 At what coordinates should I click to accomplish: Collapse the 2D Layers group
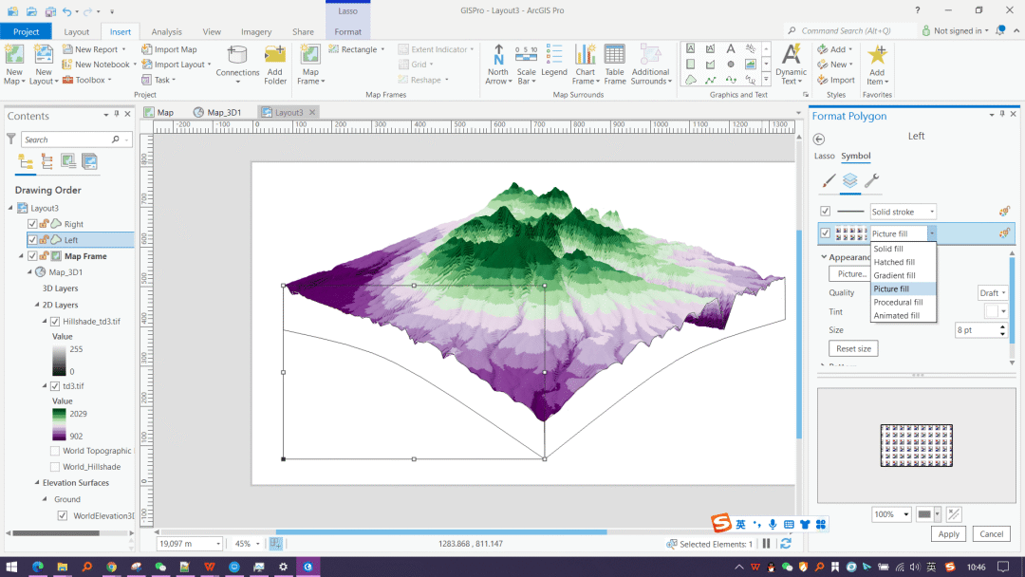pos(37,306)
